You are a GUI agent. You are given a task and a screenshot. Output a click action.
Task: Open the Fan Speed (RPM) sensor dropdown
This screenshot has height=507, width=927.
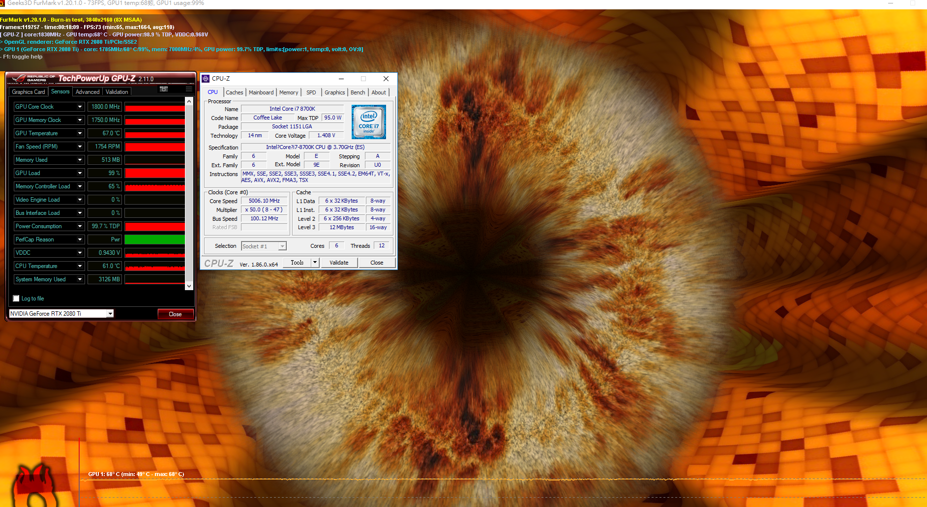coord(80,147)
